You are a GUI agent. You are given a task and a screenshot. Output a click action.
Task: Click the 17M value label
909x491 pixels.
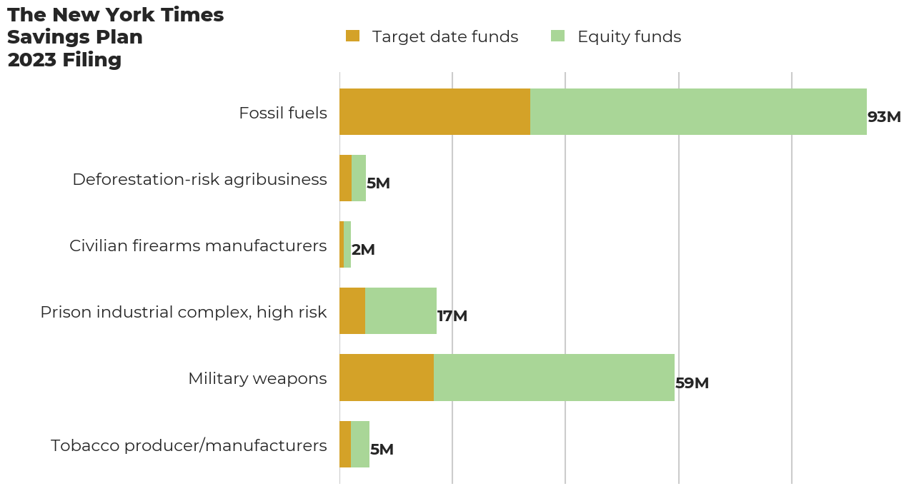pyautogui.click(x=452, y=316)
